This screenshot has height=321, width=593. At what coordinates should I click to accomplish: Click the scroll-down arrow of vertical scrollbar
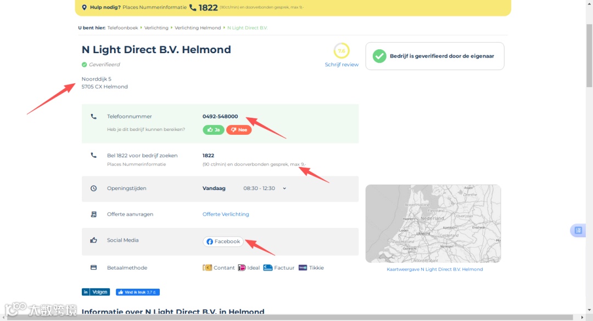pos(589,310)
